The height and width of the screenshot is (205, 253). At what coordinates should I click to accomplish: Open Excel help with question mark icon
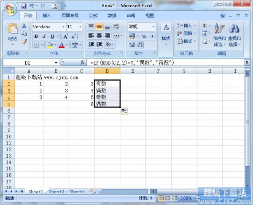(x=223, y=16)
